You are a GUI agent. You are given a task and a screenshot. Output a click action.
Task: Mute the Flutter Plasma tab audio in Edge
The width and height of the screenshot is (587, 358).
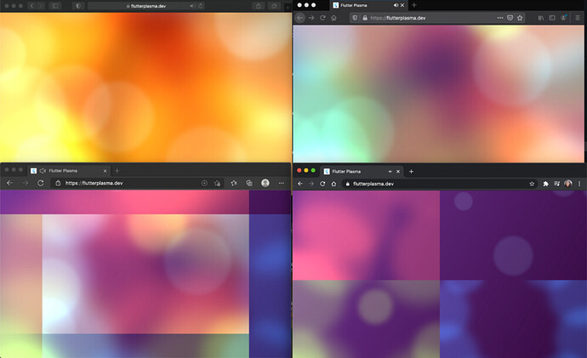[43, 171]
